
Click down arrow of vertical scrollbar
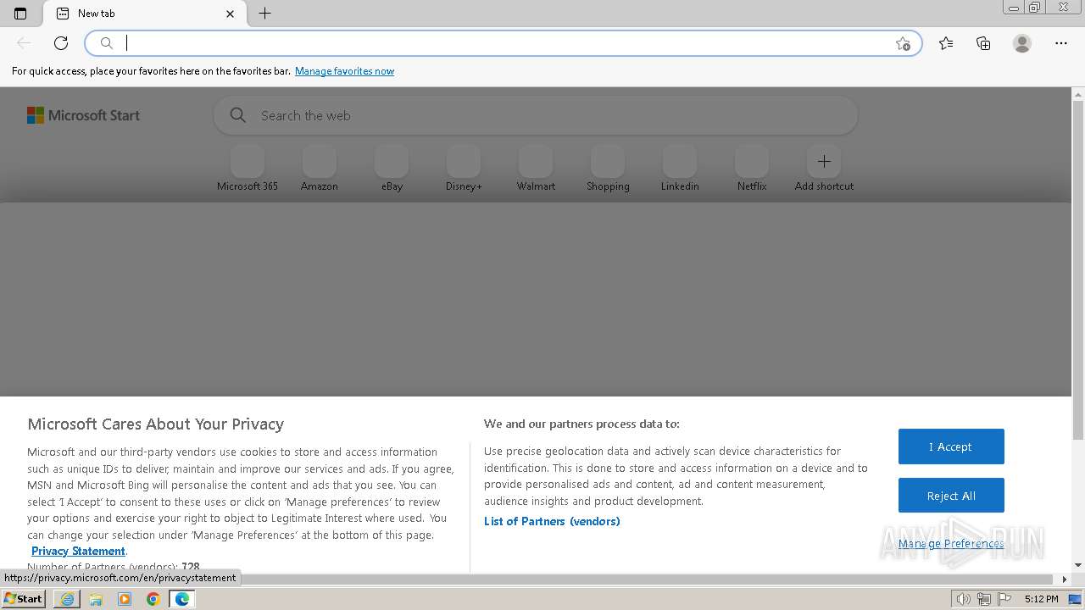(x=1078, y=565)
